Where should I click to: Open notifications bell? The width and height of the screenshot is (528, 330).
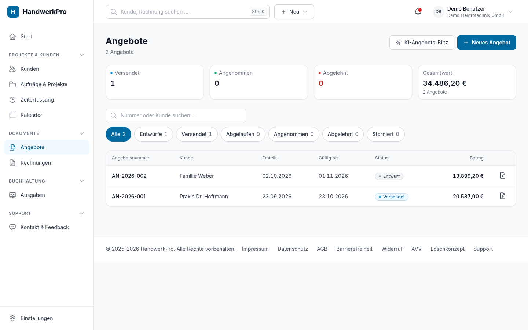click(x=418, y=12)
